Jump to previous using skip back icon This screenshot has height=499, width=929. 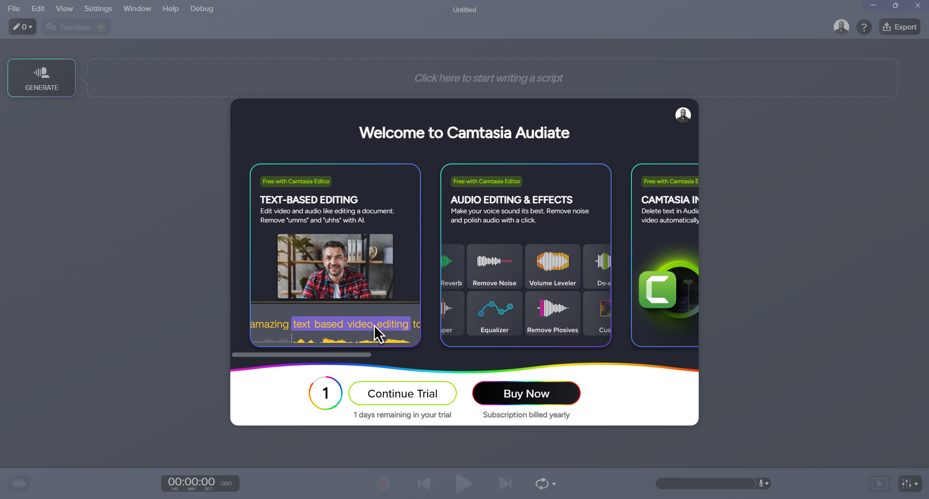point(424,483)
